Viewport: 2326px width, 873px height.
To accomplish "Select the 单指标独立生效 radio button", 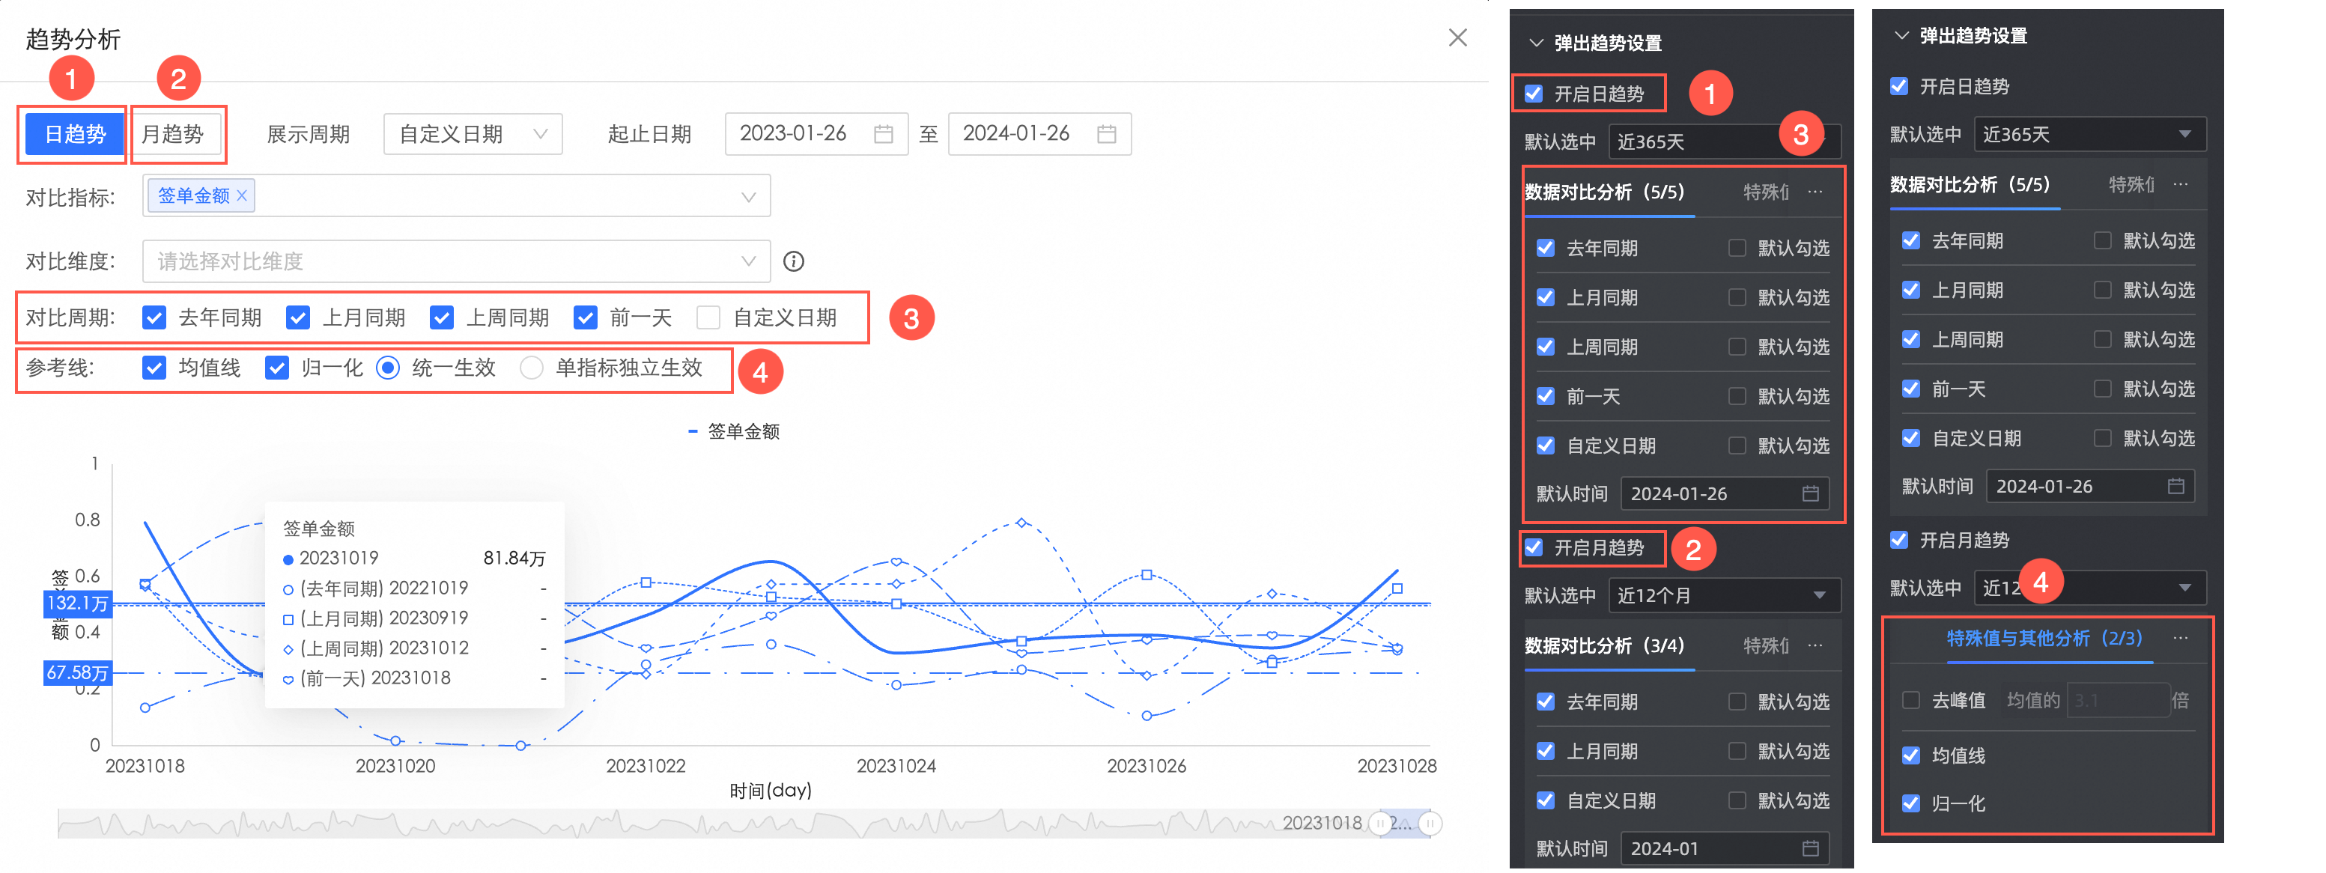I will [532, 368].
